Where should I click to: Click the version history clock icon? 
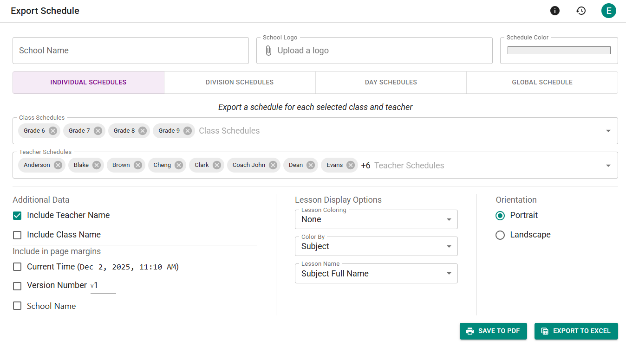click(x=581, y=10)
